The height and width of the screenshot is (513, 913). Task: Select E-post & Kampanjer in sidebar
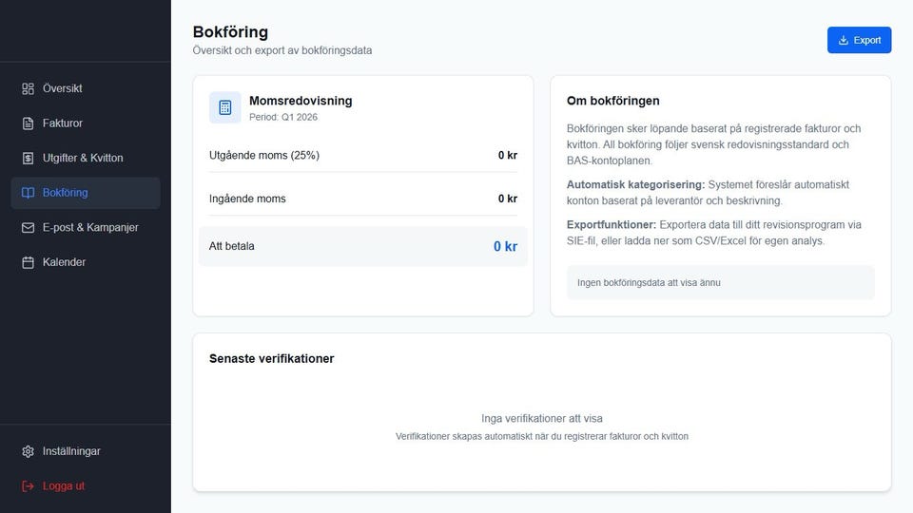[x=90, y=228]
